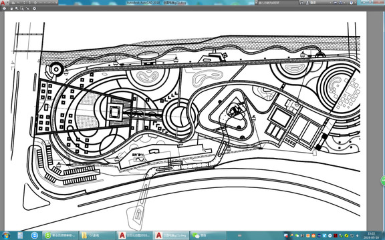Open the AutoCAD application menu logo

coord(3,3)
